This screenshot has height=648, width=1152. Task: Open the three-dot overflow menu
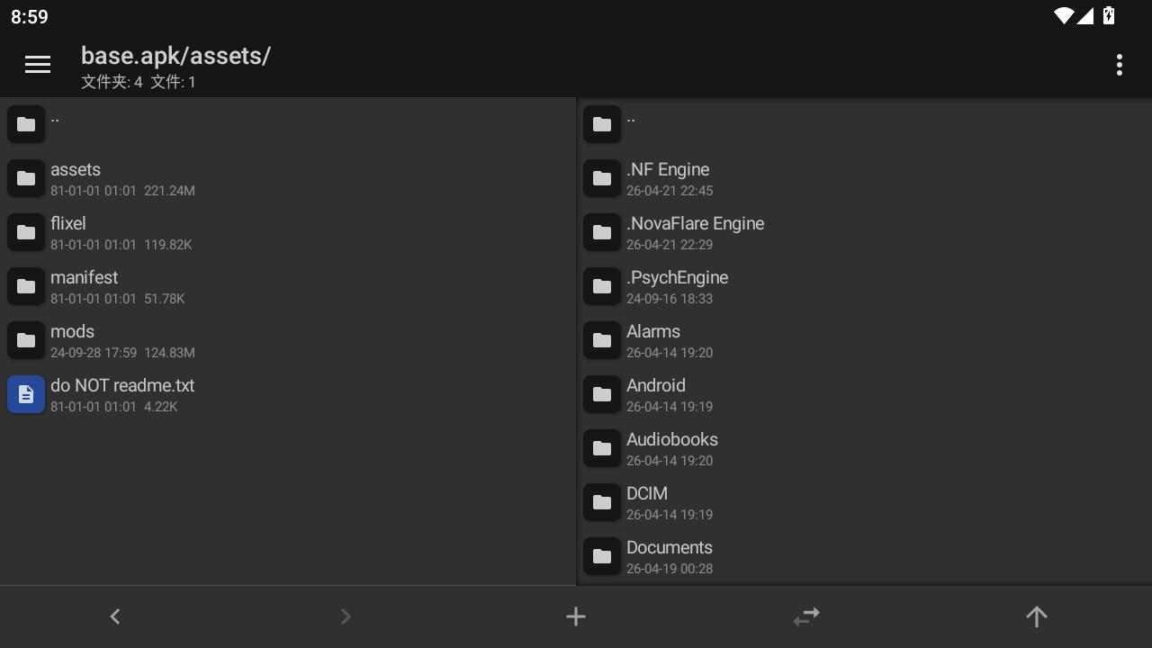click(x=1119, y=65)
